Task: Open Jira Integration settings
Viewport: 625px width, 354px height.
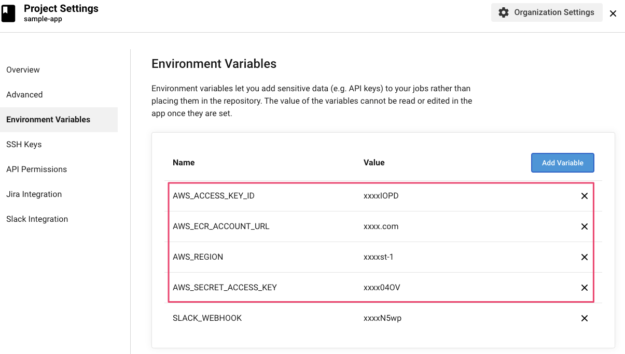Action: (x=34, y=194)
